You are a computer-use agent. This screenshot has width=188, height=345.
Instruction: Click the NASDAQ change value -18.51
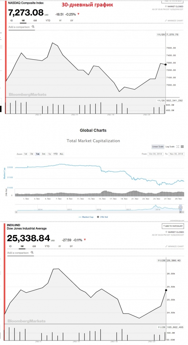pyautogui.click(x=59, y=14)
